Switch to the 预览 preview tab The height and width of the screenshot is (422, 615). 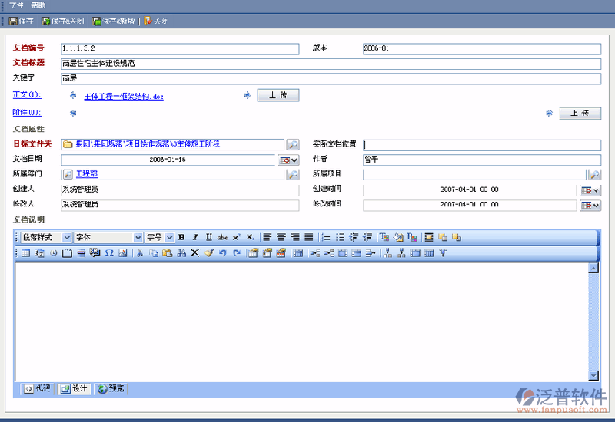(x=111, y=389)
